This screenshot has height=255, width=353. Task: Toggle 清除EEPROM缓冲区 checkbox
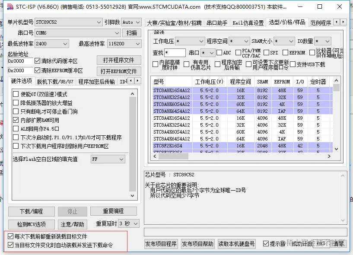click(x=37, y=70)
